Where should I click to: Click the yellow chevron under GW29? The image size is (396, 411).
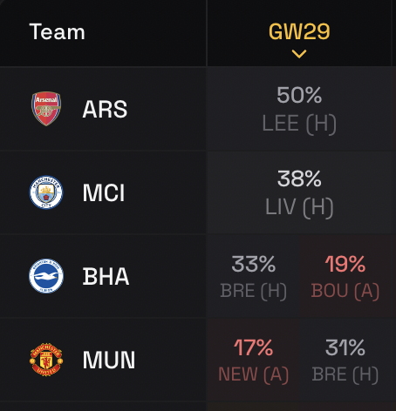[x=299, y=54]
